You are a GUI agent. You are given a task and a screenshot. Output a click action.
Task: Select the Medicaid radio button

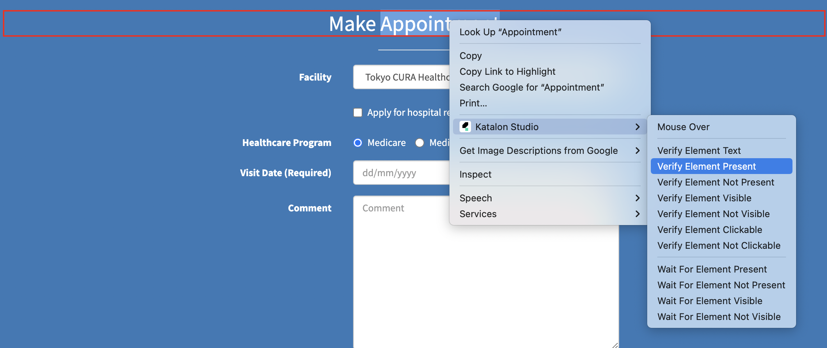tap(420, 143)
